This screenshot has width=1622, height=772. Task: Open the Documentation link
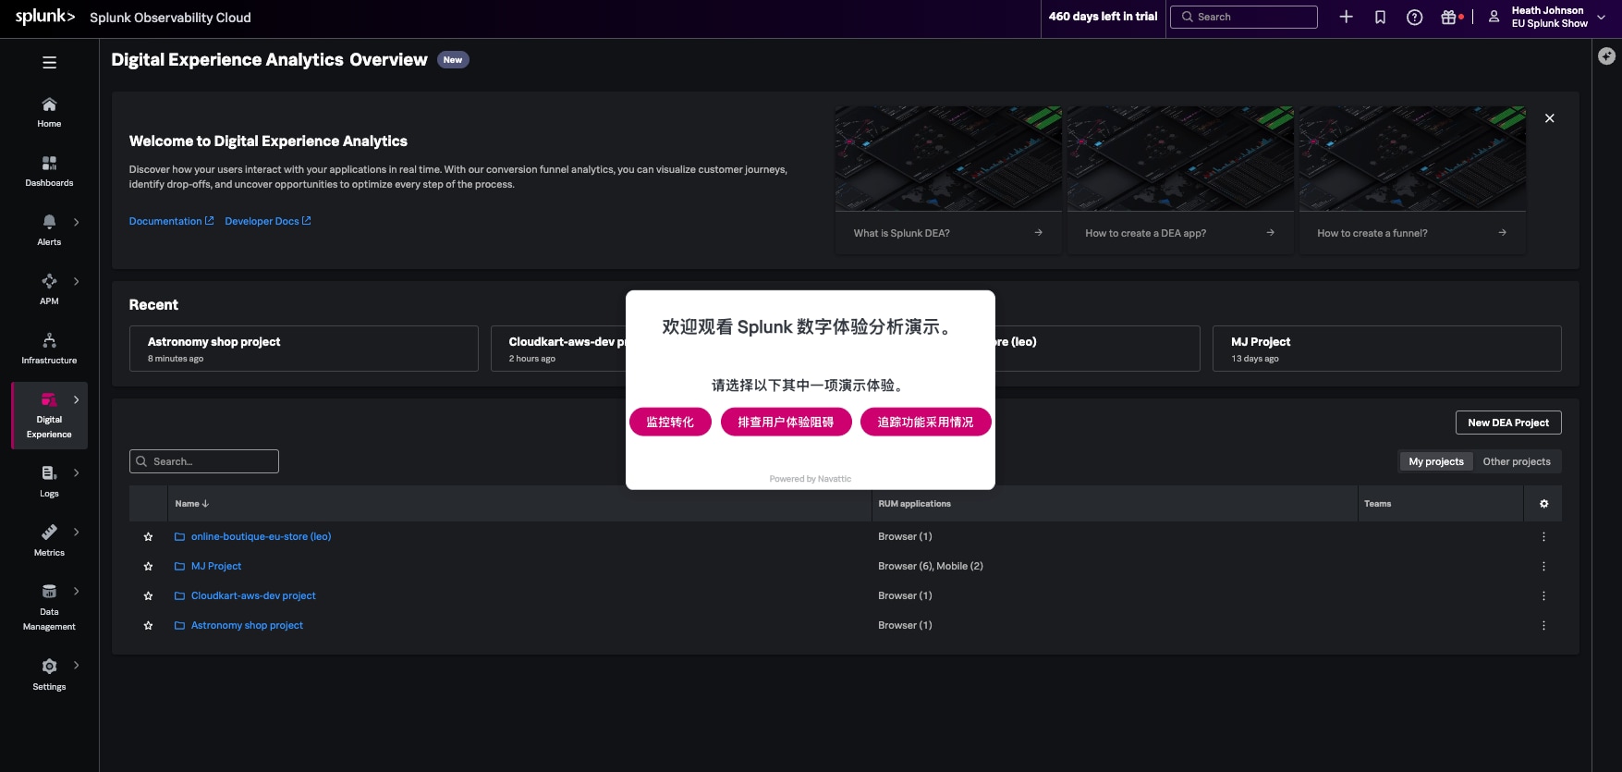tap(171, 221)
